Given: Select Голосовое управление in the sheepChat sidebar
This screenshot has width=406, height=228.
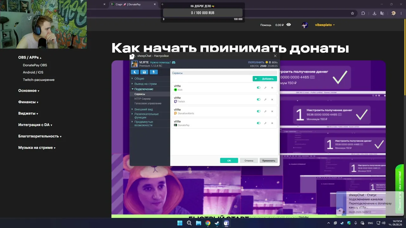Looking at the screenshot, I should coord(148,104).
